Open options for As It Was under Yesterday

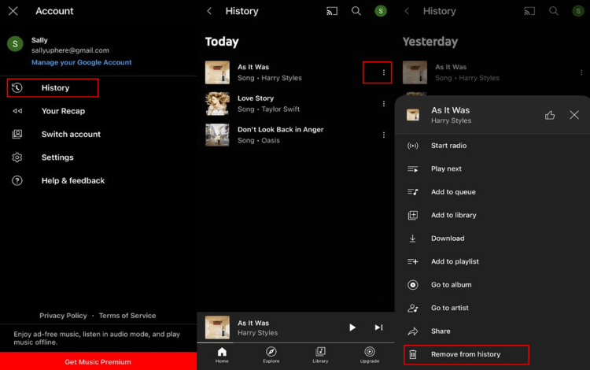pyautogui.click(x=581, y=72)
